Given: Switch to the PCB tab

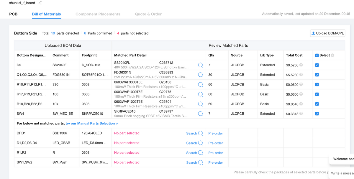Looking at the screenshot, I should [x=13, y=14].
